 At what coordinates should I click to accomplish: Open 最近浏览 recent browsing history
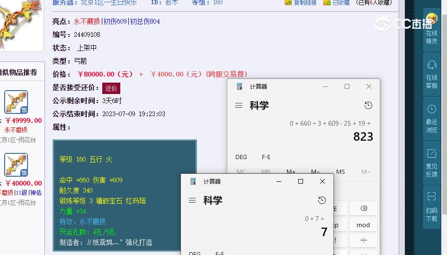coord(431,119)
